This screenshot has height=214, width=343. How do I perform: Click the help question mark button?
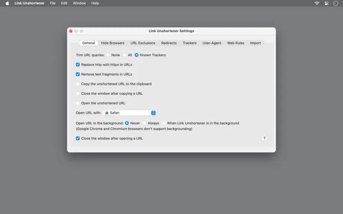point(264,138)
